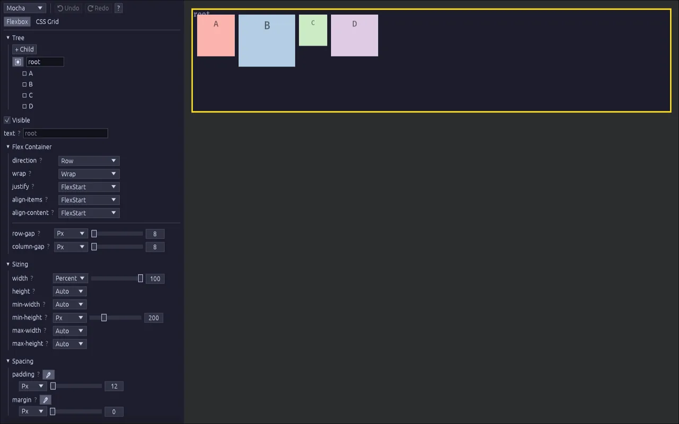Screen dimensions: 679x424
Task: Select node A in the tree
Action: click(28, 74)
